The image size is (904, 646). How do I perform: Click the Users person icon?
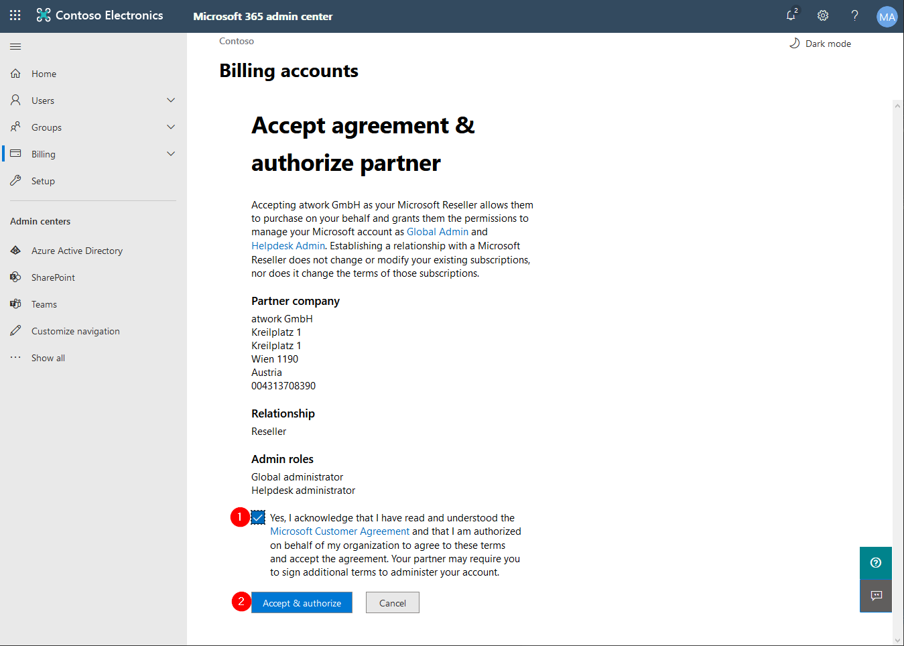click(15, 100)
